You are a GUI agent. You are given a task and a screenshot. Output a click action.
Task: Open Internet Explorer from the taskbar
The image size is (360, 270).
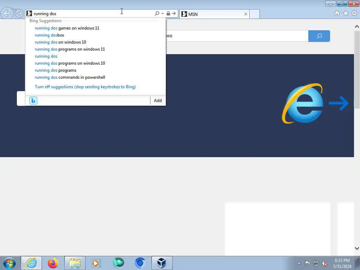tap(31, 263)
